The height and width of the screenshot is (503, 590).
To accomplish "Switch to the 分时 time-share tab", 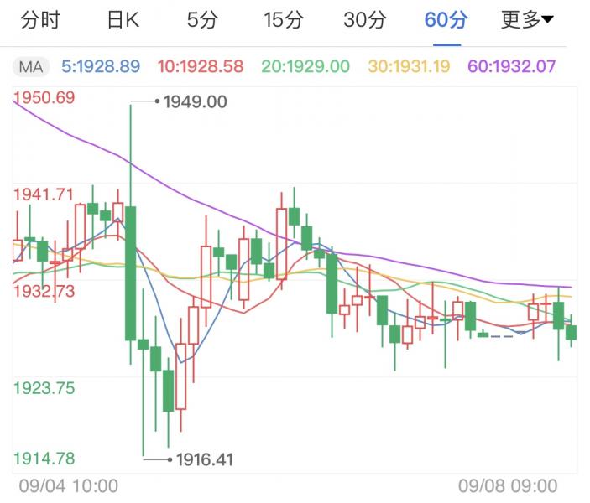I will (x=39, y=20).
